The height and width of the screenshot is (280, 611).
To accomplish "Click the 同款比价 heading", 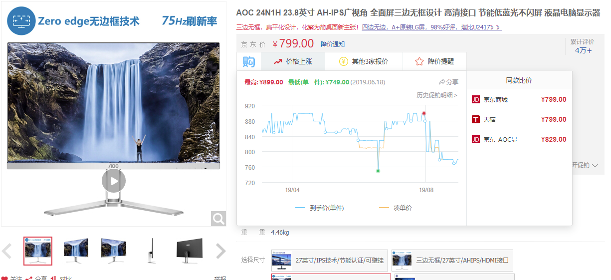I will click(519, 80).
